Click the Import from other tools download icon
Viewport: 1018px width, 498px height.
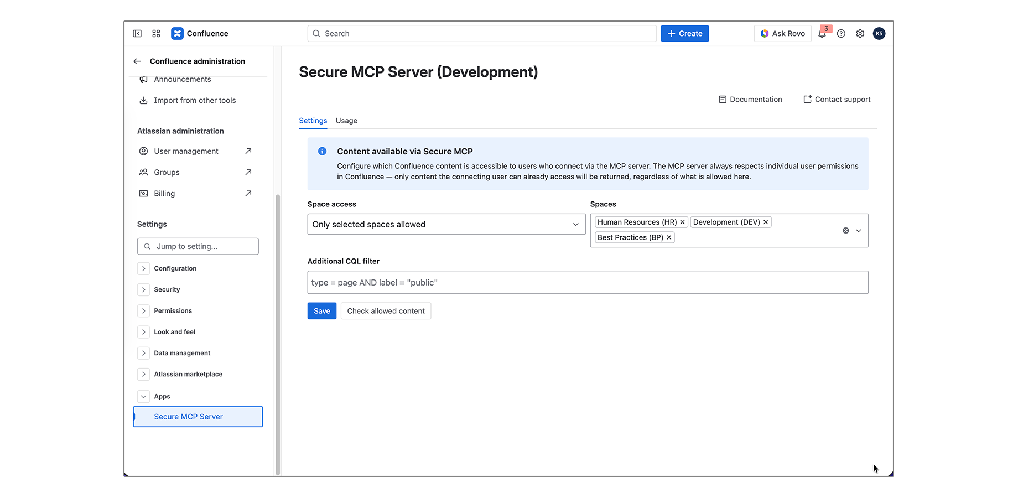click(x=143, y=100)
